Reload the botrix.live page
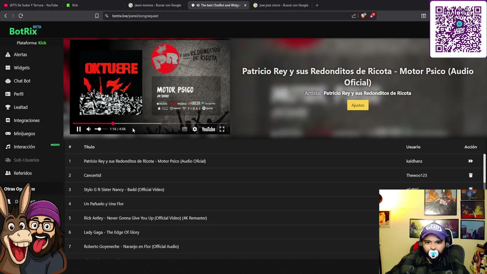 point(21,16)
